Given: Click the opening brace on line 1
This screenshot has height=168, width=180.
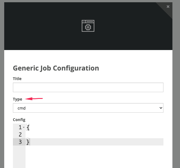Looking at the screenshot, I should [x=28, y=127].
